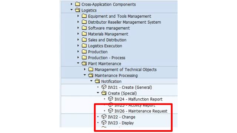Select the Software management label

[109, 28]
